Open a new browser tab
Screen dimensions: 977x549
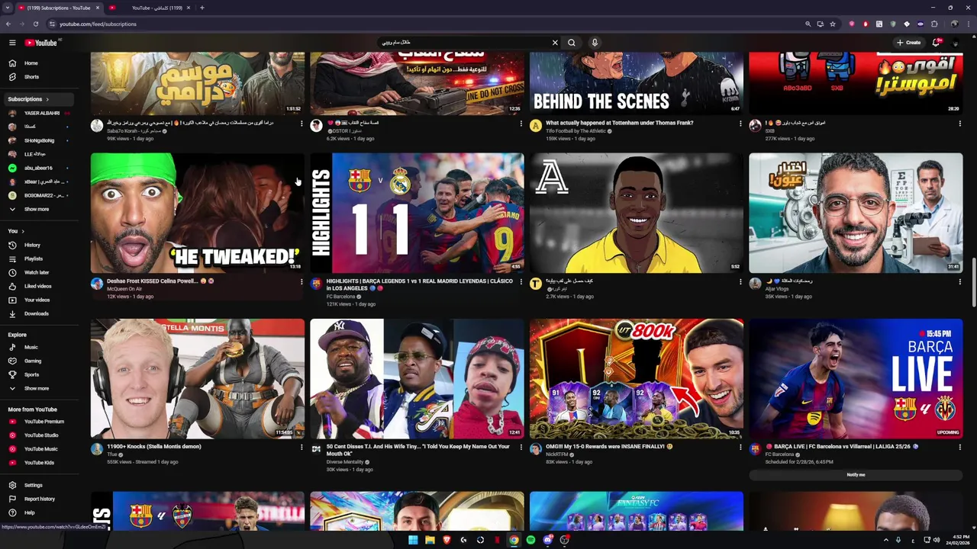(202, 8)
